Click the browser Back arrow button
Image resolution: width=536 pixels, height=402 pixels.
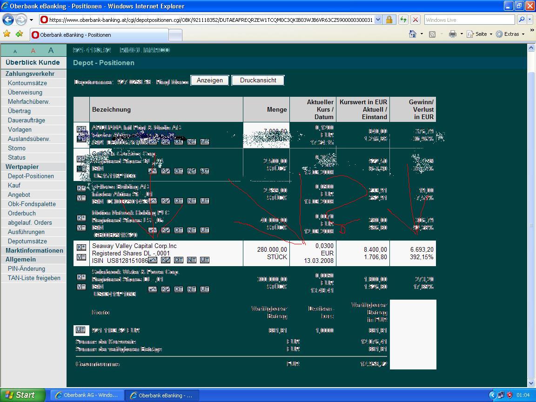pyautogui.click(x=8, y=20)
